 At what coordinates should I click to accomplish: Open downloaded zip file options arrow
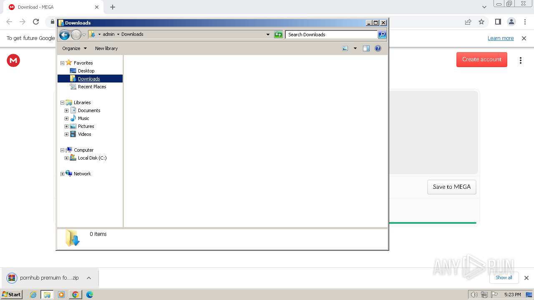89,278
